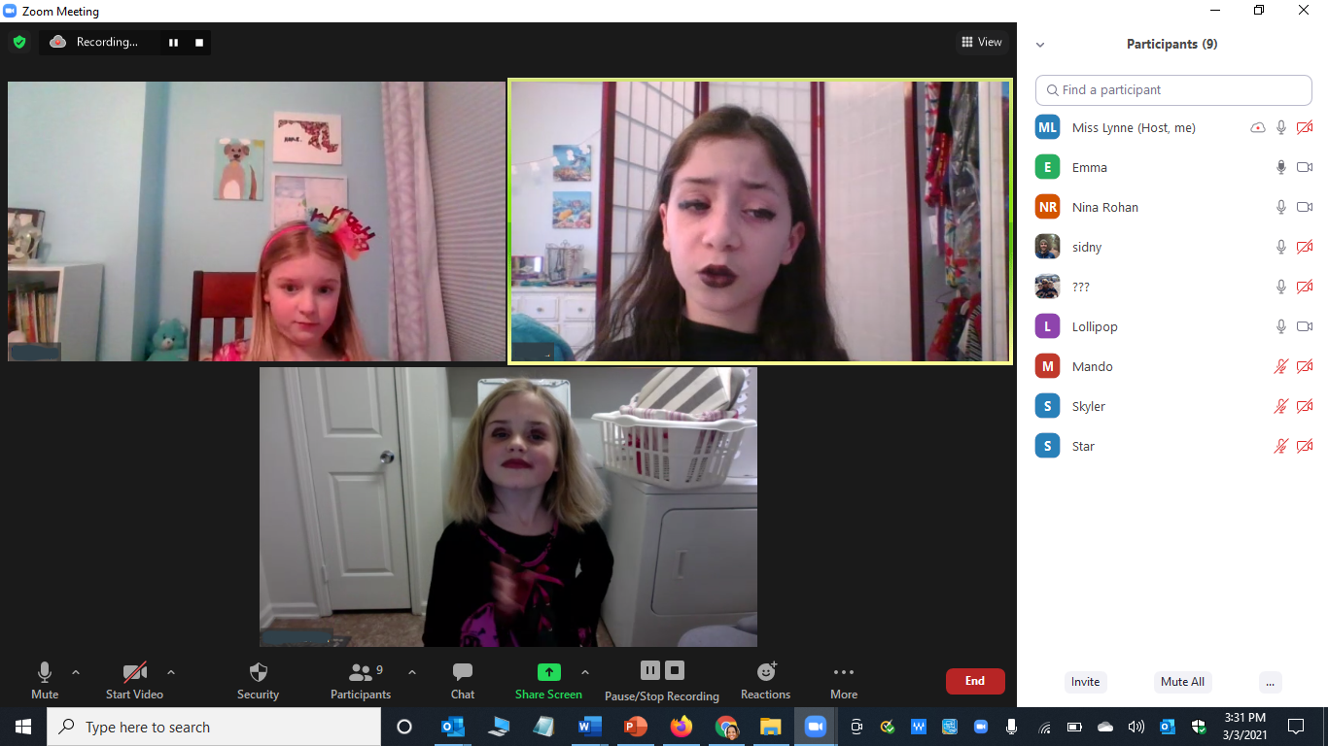
Task: Toggle the Participants panel from toolbar
Action: coord(361,680)
